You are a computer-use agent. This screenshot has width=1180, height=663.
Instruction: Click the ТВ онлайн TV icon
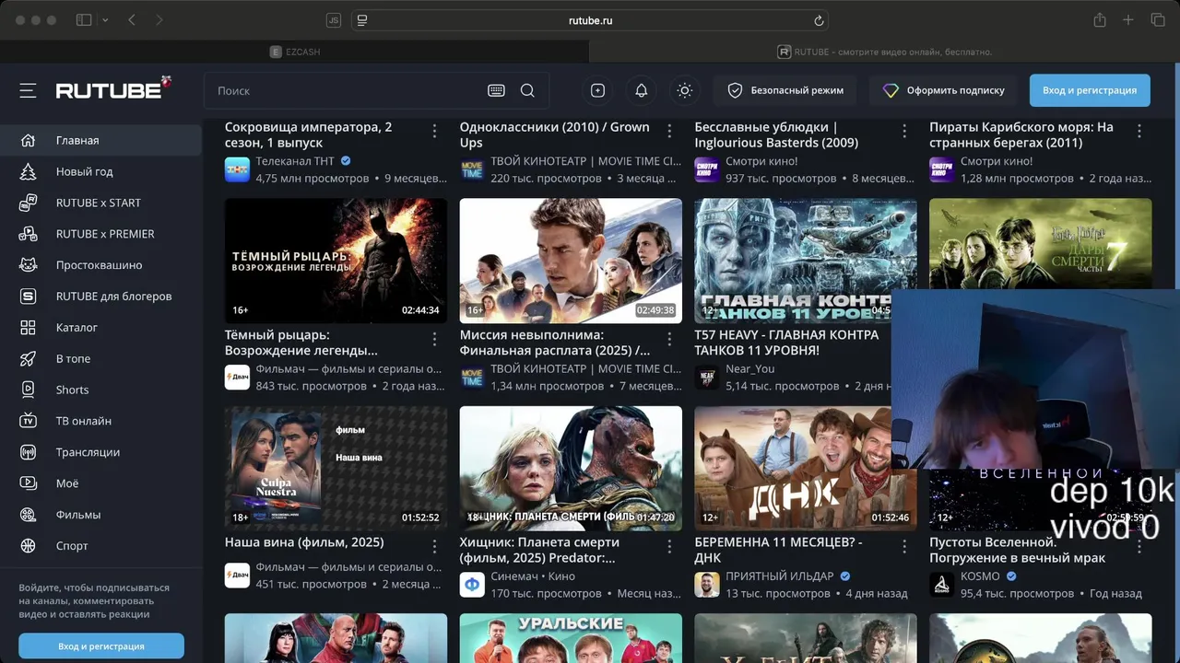coord(28,421)
